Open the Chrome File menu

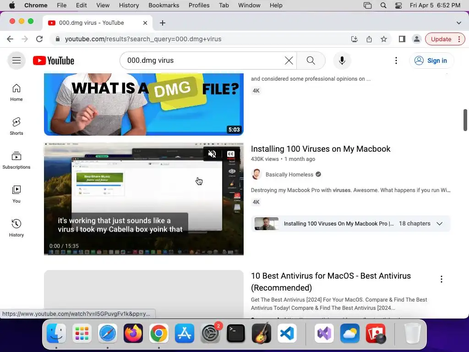tap(62, 5)
